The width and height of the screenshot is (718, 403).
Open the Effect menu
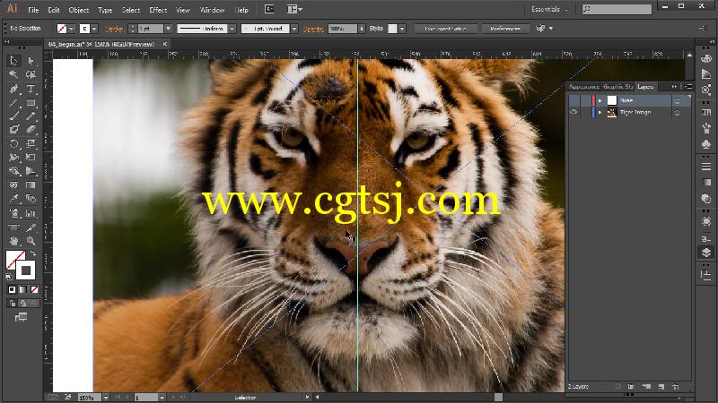(x=158, y=10)
